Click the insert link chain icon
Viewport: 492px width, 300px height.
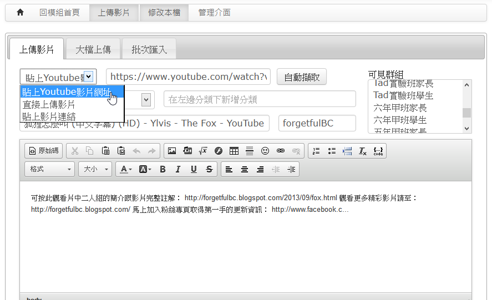click(x=281, y=151)
